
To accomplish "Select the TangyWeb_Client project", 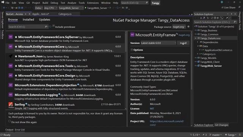I will (210, 62).
